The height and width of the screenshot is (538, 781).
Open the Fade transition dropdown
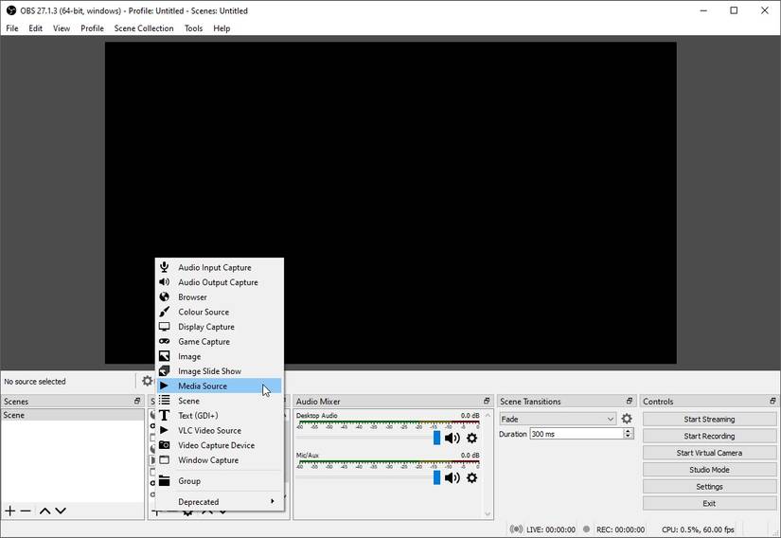558,419
